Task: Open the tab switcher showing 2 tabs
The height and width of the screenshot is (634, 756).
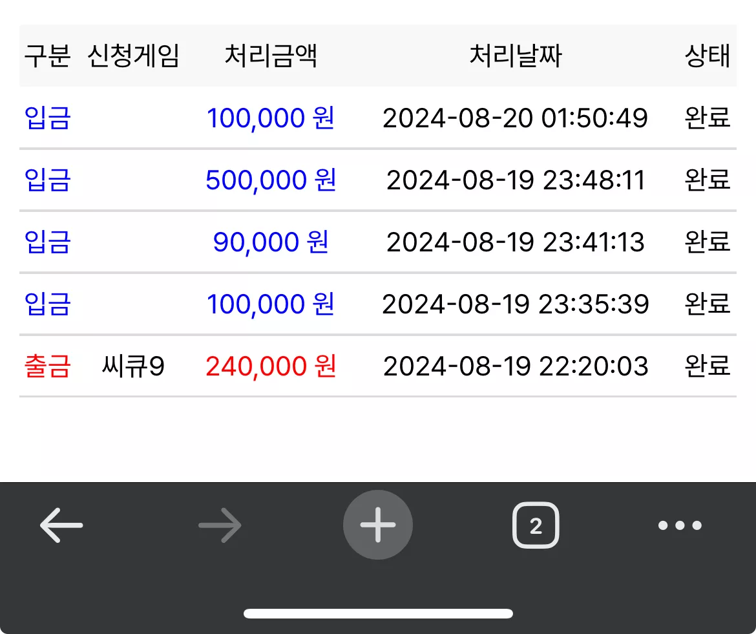Action: pyautogui.click(x=536, y=525)
